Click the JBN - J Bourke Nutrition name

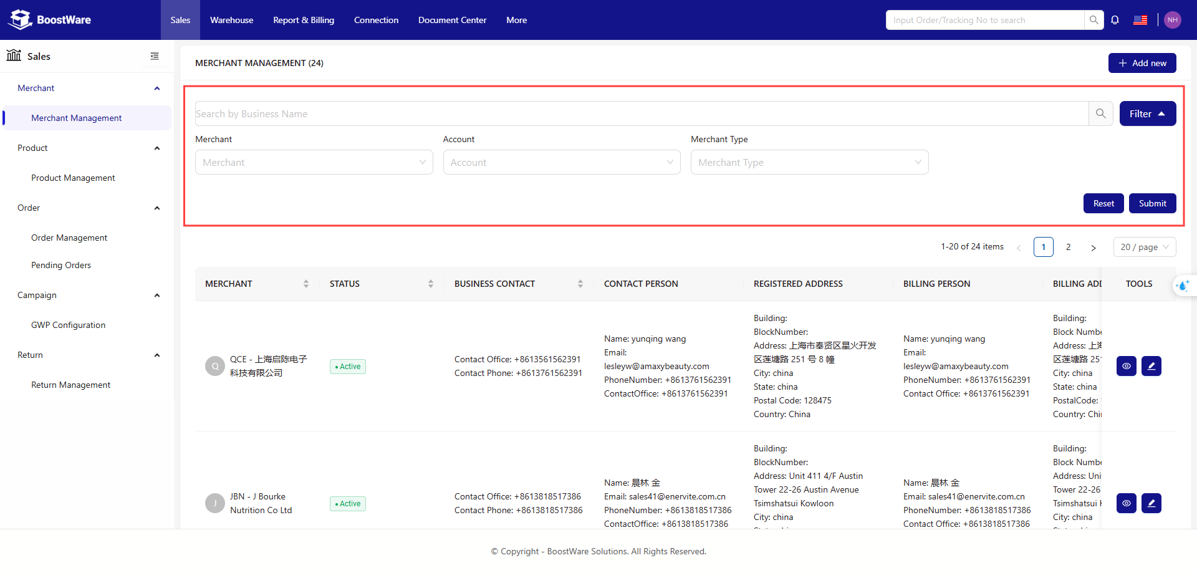(x=261, y=503)
